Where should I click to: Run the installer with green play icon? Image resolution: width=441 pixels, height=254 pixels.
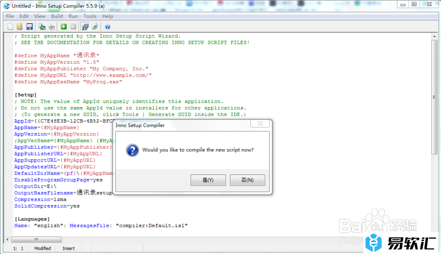(x=64, y=27)
